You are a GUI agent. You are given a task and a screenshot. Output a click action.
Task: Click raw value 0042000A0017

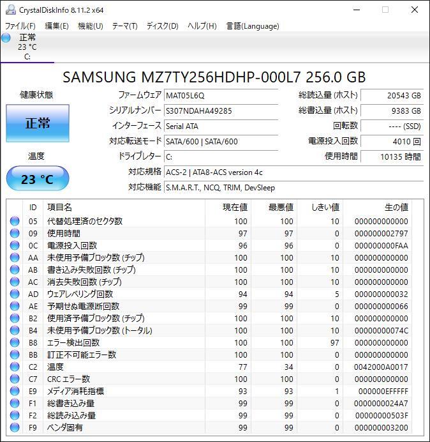pyautogui.click(x=381, y=367)
